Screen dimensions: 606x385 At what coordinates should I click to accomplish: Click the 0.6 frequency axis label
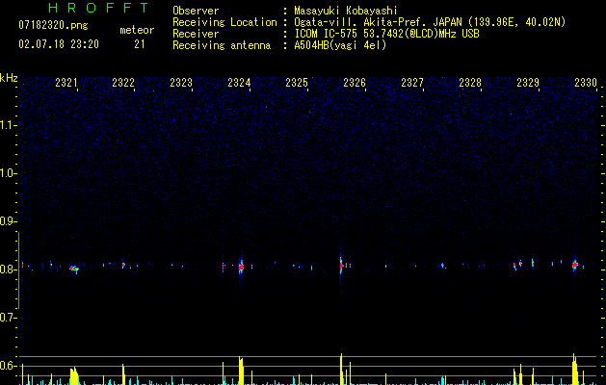point(7,366)
